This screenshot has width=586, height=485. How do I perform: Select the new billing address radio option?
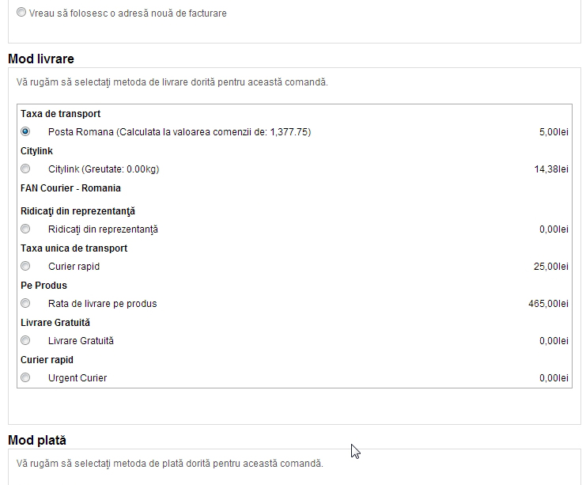click(21, 13)
